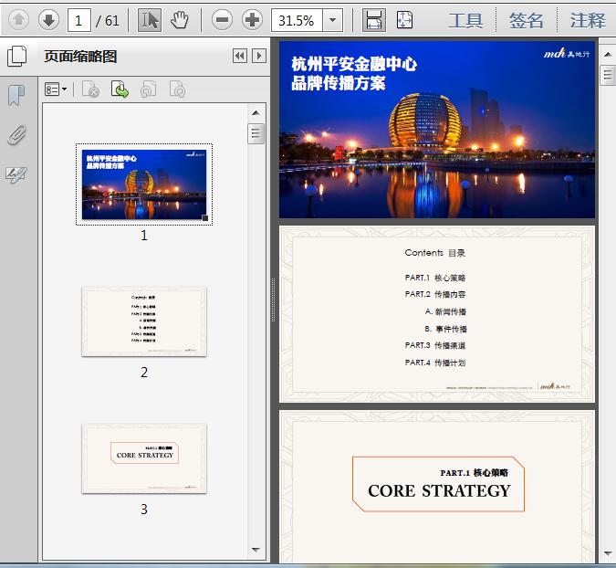Image resolution: width=616 pixels, height=568 pixels.
Task: Click the document scroll down arrow
Action: (x=608, y=553)
